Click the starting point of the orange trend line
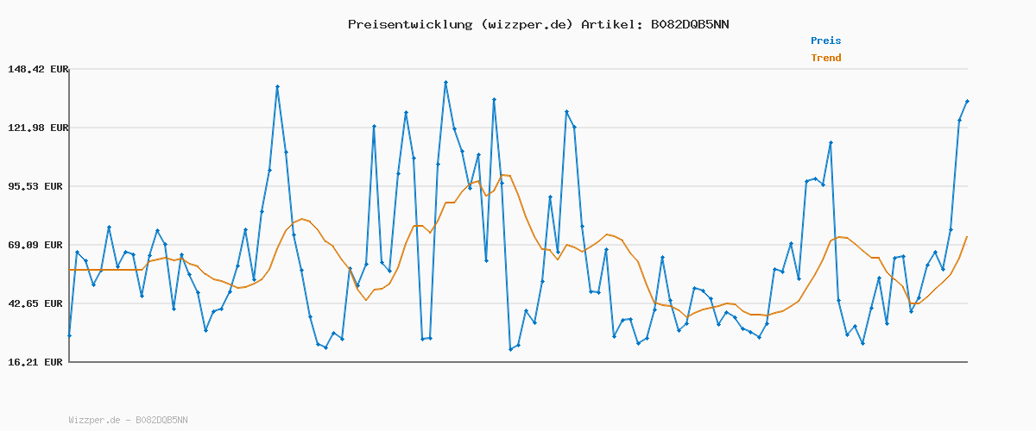The width and height of the screenshot is (1036, 431). coord(69,270)
